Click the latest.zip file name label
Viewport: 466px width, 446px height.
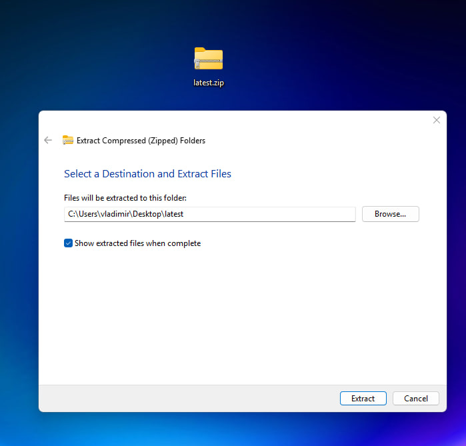pyautogui.click(x=209, y=83)
